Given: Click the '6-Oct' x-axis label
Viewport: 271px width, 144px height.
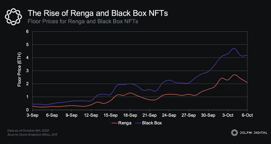Looking at the screenshot, I should pyautogui.click(x=248, y=115).
